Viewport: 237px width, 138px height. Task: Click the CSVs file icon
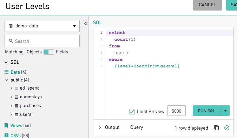click(x=6, y=136)
